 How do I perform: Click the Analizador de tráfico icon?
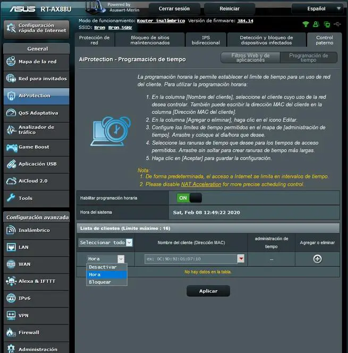(x=11, y=130)
